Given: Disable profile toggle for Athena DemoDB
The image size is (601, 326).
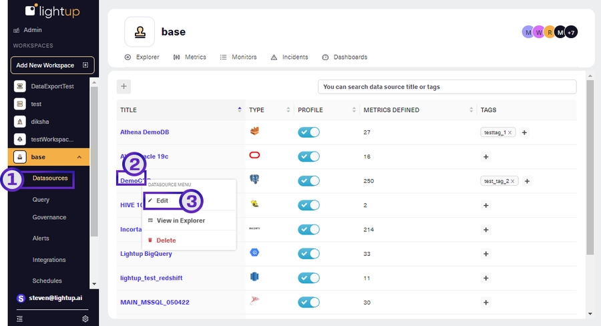Looking at the screenshot, I should pos(309,132).
